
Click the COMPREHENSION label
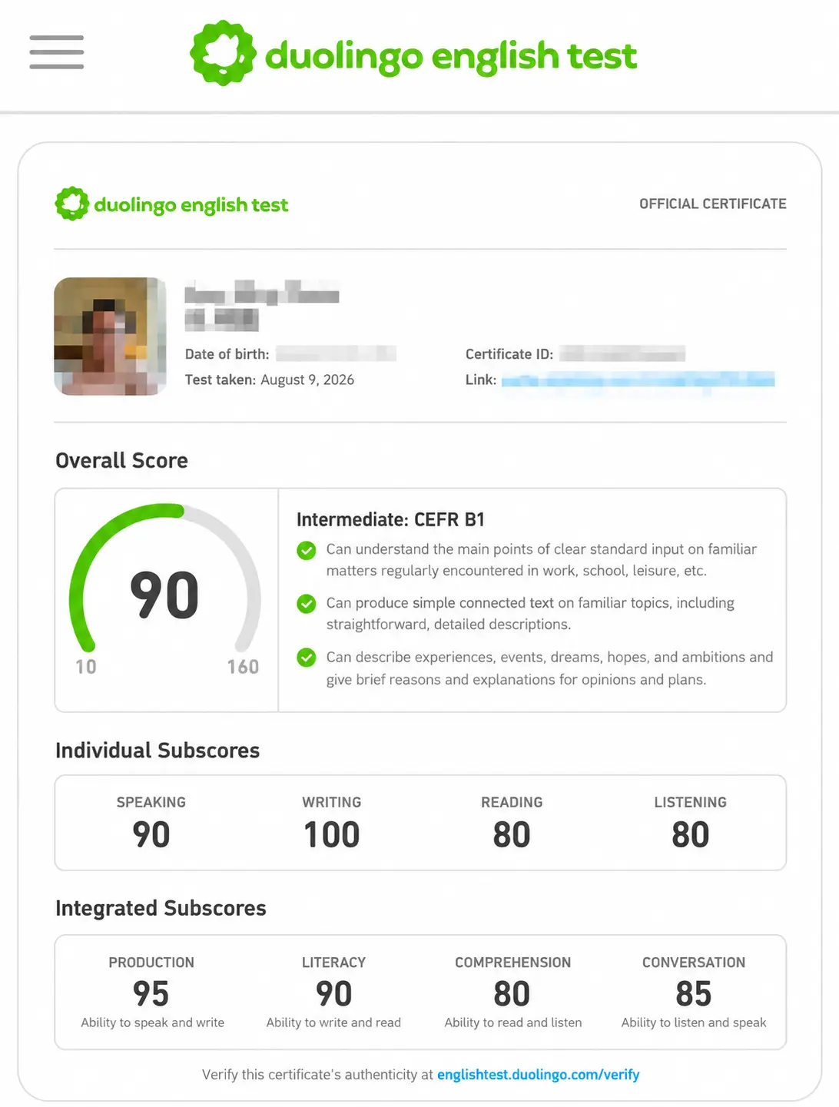[x=513, y=963]
